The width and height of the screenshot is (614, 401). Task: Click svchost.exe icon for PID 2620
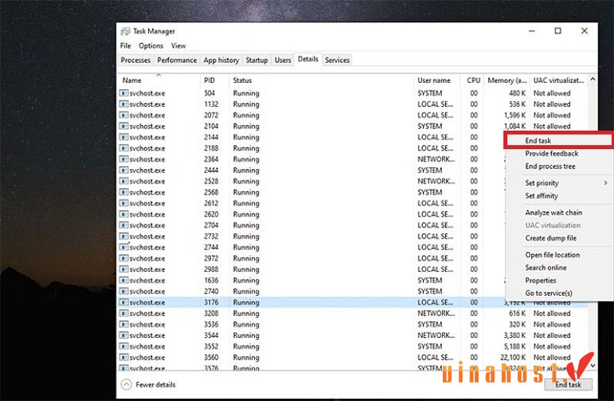(x=124, y=214)
